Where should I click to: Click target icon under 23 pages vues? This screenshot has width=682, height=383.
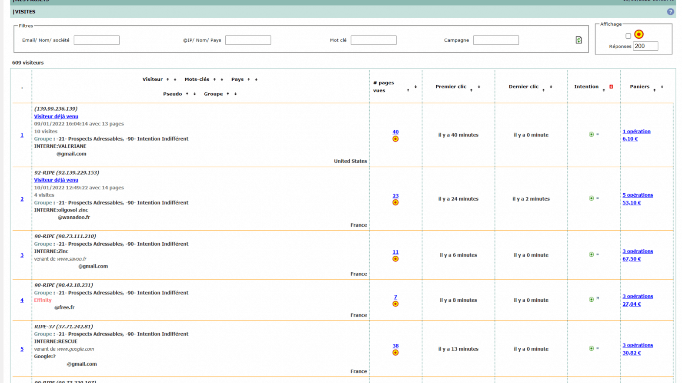395,202
